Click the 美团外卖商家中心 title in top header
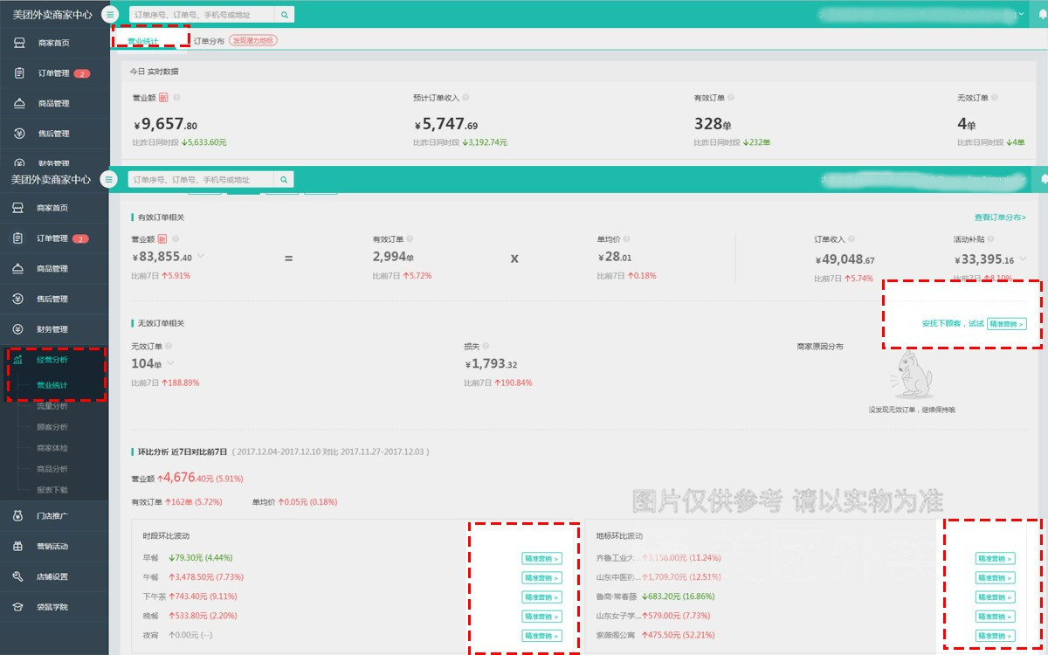Image resolution: width=1048 pixels, height=655 pixels. click(x=51, y=14)
